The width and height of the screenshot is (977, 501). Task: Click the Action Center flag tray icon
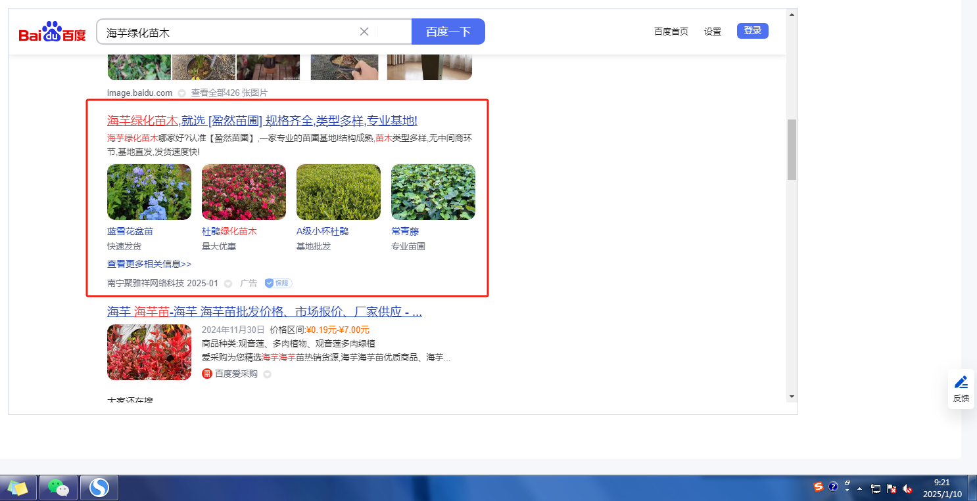point(892,489)
